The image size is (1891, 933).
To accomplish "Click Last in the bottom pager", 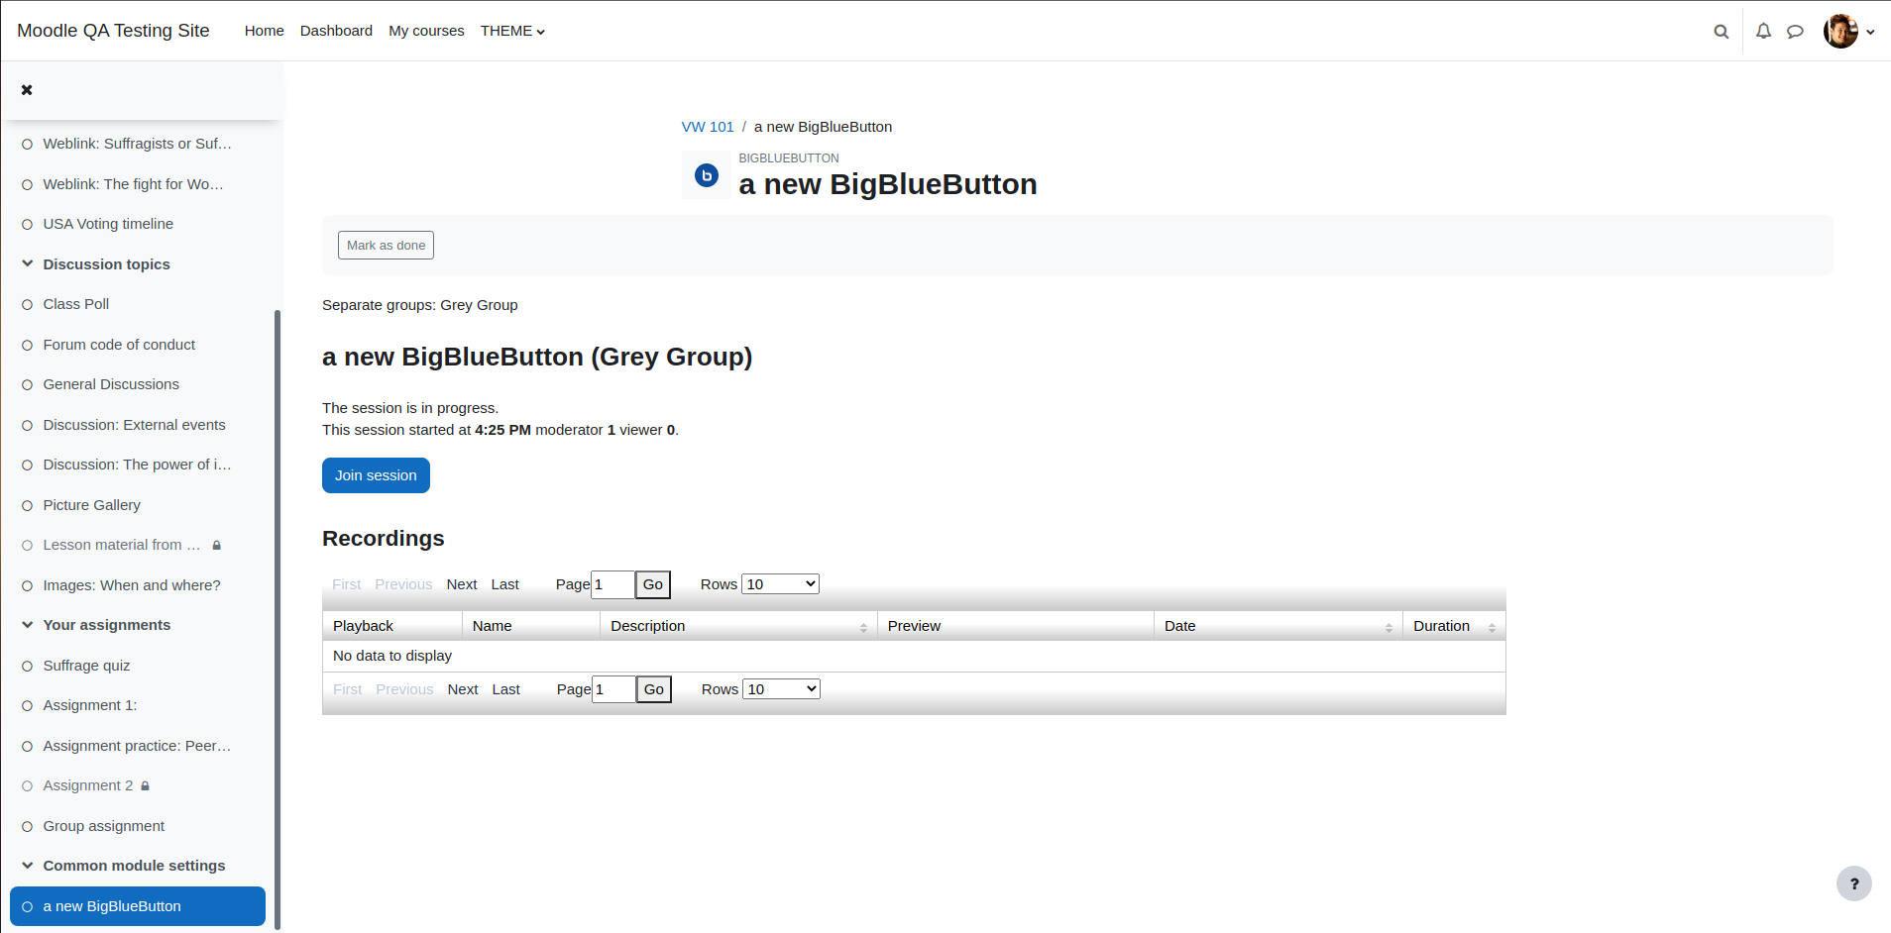I will [x=506, y=689].
